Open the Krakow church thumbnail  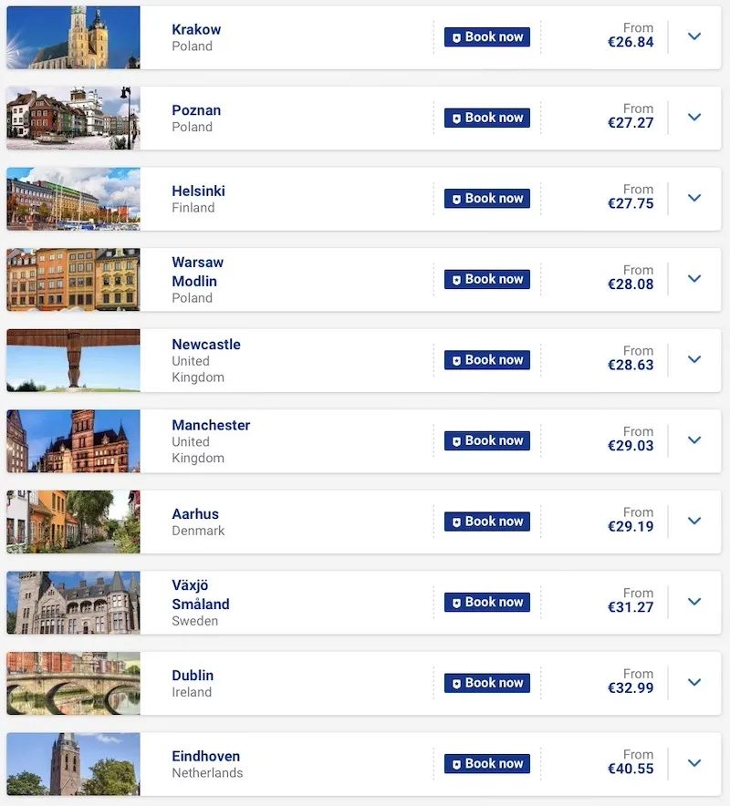[x=73, y=37]
